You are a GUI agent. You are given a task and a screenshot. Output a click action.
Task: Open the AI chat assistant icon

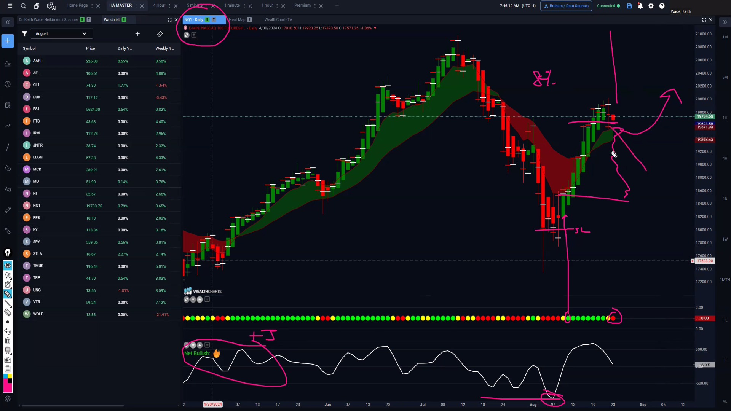point(51,6)
